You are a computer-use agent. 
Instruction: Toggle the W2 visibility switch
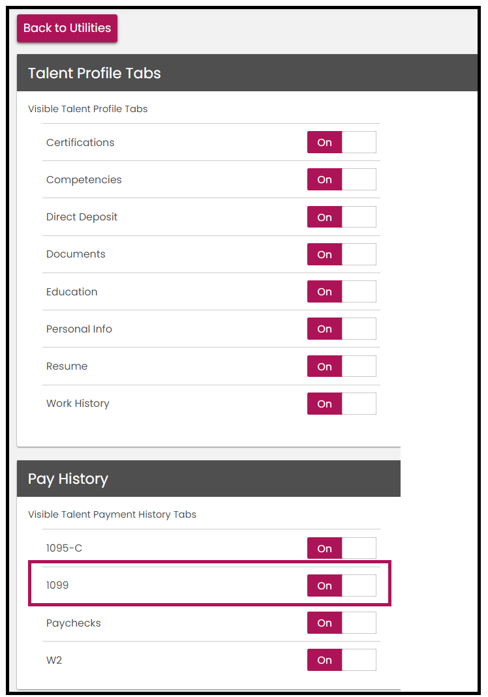341,660
